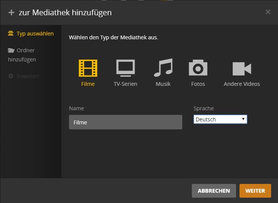Cancel with the ABBRECHEN button
This screenshot has height=203, width=278.
coord(214,191)
